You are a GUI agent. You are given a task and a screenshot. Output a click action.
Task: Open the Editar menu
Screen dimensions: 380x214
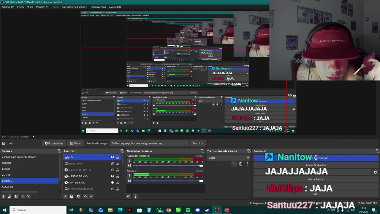[20, 7]
